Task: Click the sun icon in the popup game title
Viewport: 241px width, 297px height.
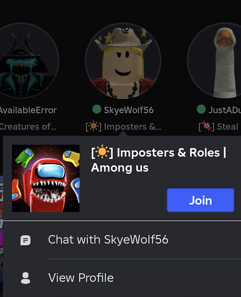Action: click(103, 152)
